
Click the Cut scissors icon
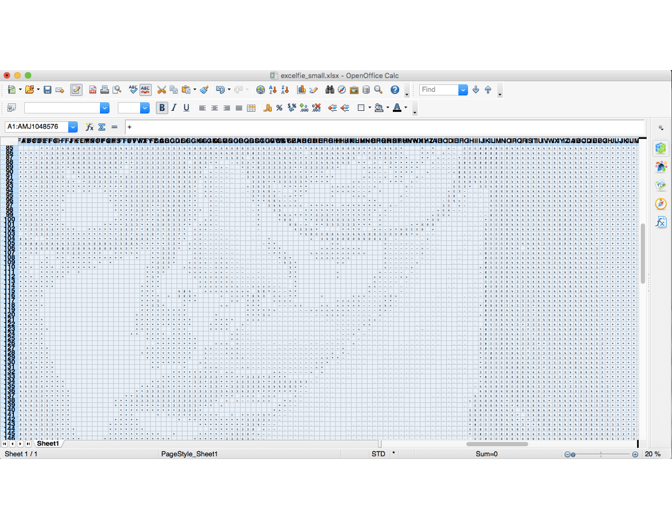(x=161, y=90)
